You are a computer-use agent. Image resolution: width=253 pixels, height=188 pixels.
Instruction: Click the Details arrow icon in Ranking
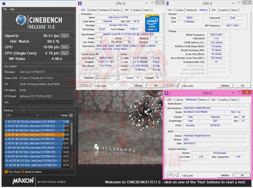coord(71,115)
